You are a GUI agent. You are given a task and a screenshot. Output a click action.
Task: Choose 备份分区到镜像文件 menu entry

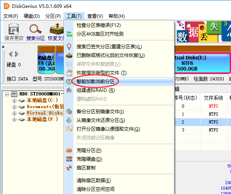point(119,112)
